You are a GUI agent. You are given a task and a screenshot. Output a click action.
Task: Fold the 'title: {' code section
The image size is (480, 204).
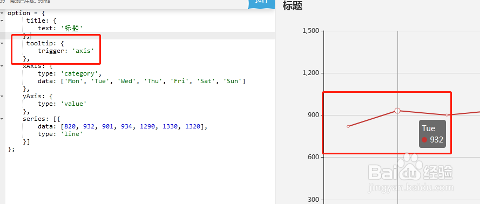click(2, 21)
